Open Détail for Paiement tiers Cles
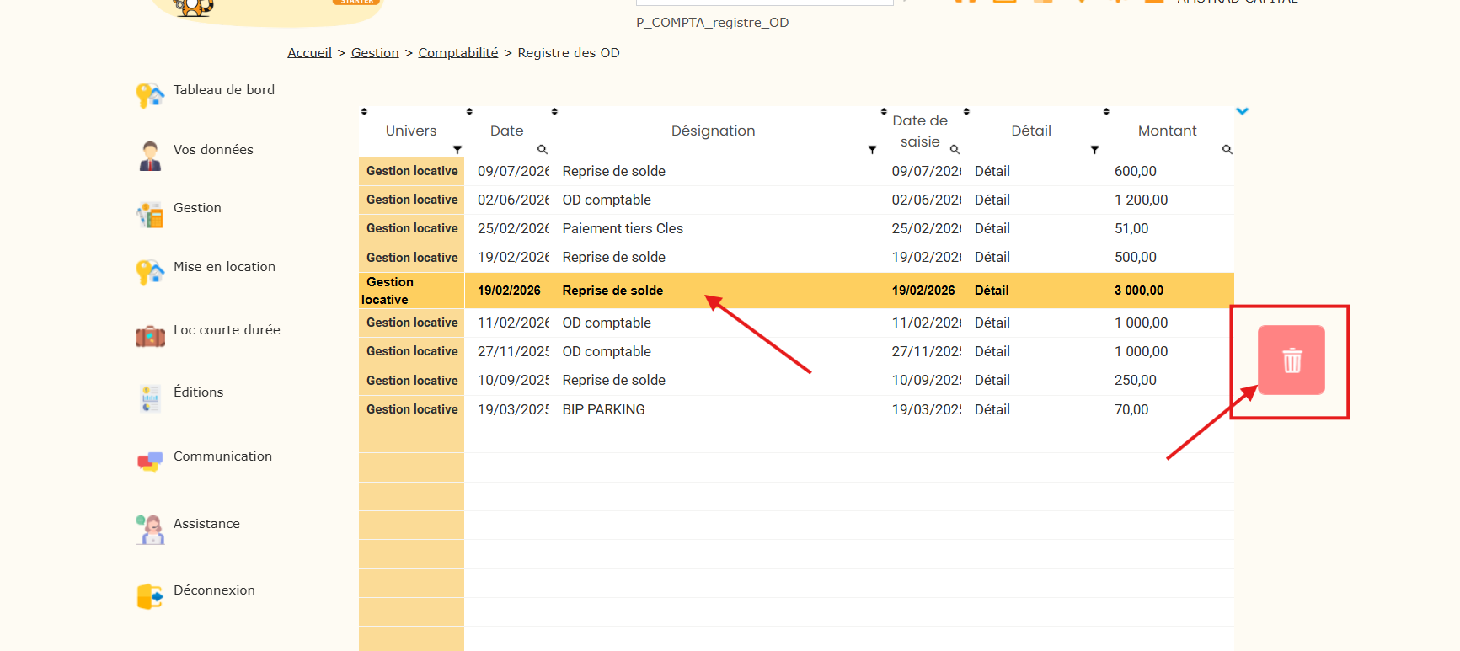Image resolution: width=1460 pixels, height=651 pixels. click(x=992, y=228)
